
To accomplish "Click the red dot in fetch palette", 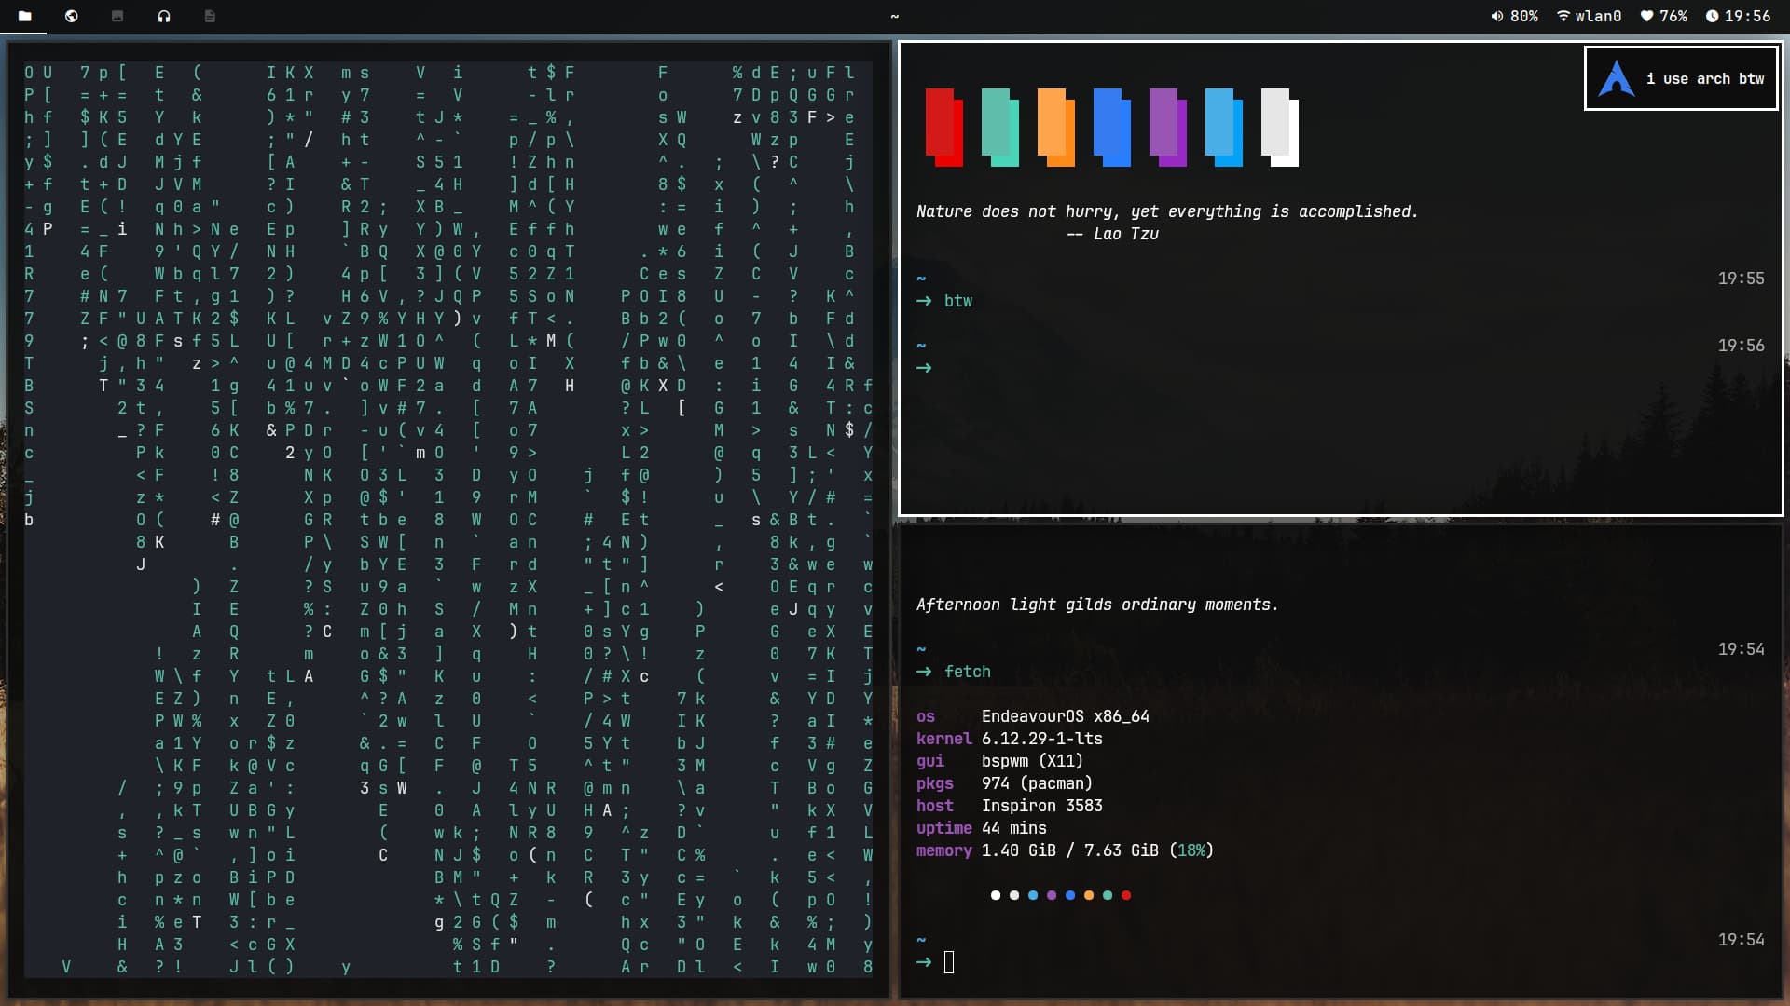I will tap(1126, 895).
